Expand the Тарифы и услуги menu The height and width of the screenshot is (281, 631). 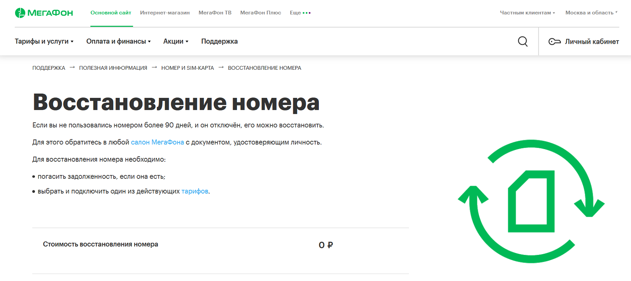click(x=44, y=41)
